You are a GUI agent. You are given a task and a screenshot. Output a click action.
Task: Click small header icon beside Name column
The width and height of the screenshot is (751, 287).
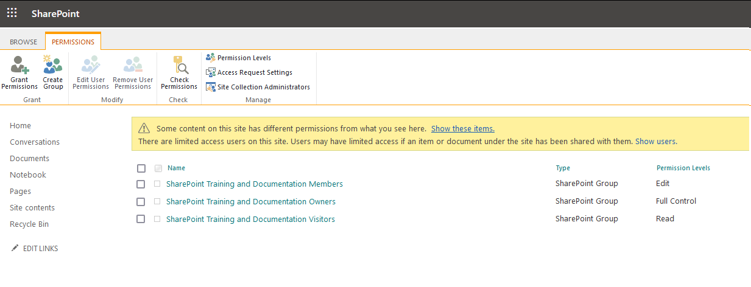(158, 168)
